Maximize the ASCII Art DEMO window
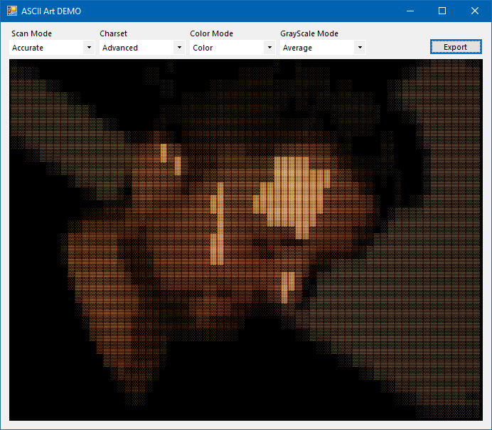Screen dimensions: 492x430 pos(442,11)
